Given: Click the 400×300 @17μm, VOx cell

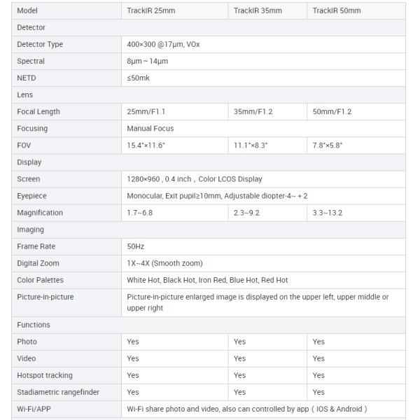Looking at the screenshot, I should point(164,44).
